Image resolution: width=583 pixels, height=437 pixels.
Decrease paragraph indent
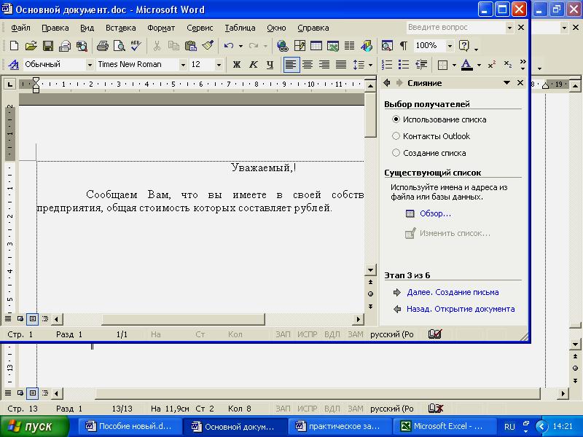(421, 65)
